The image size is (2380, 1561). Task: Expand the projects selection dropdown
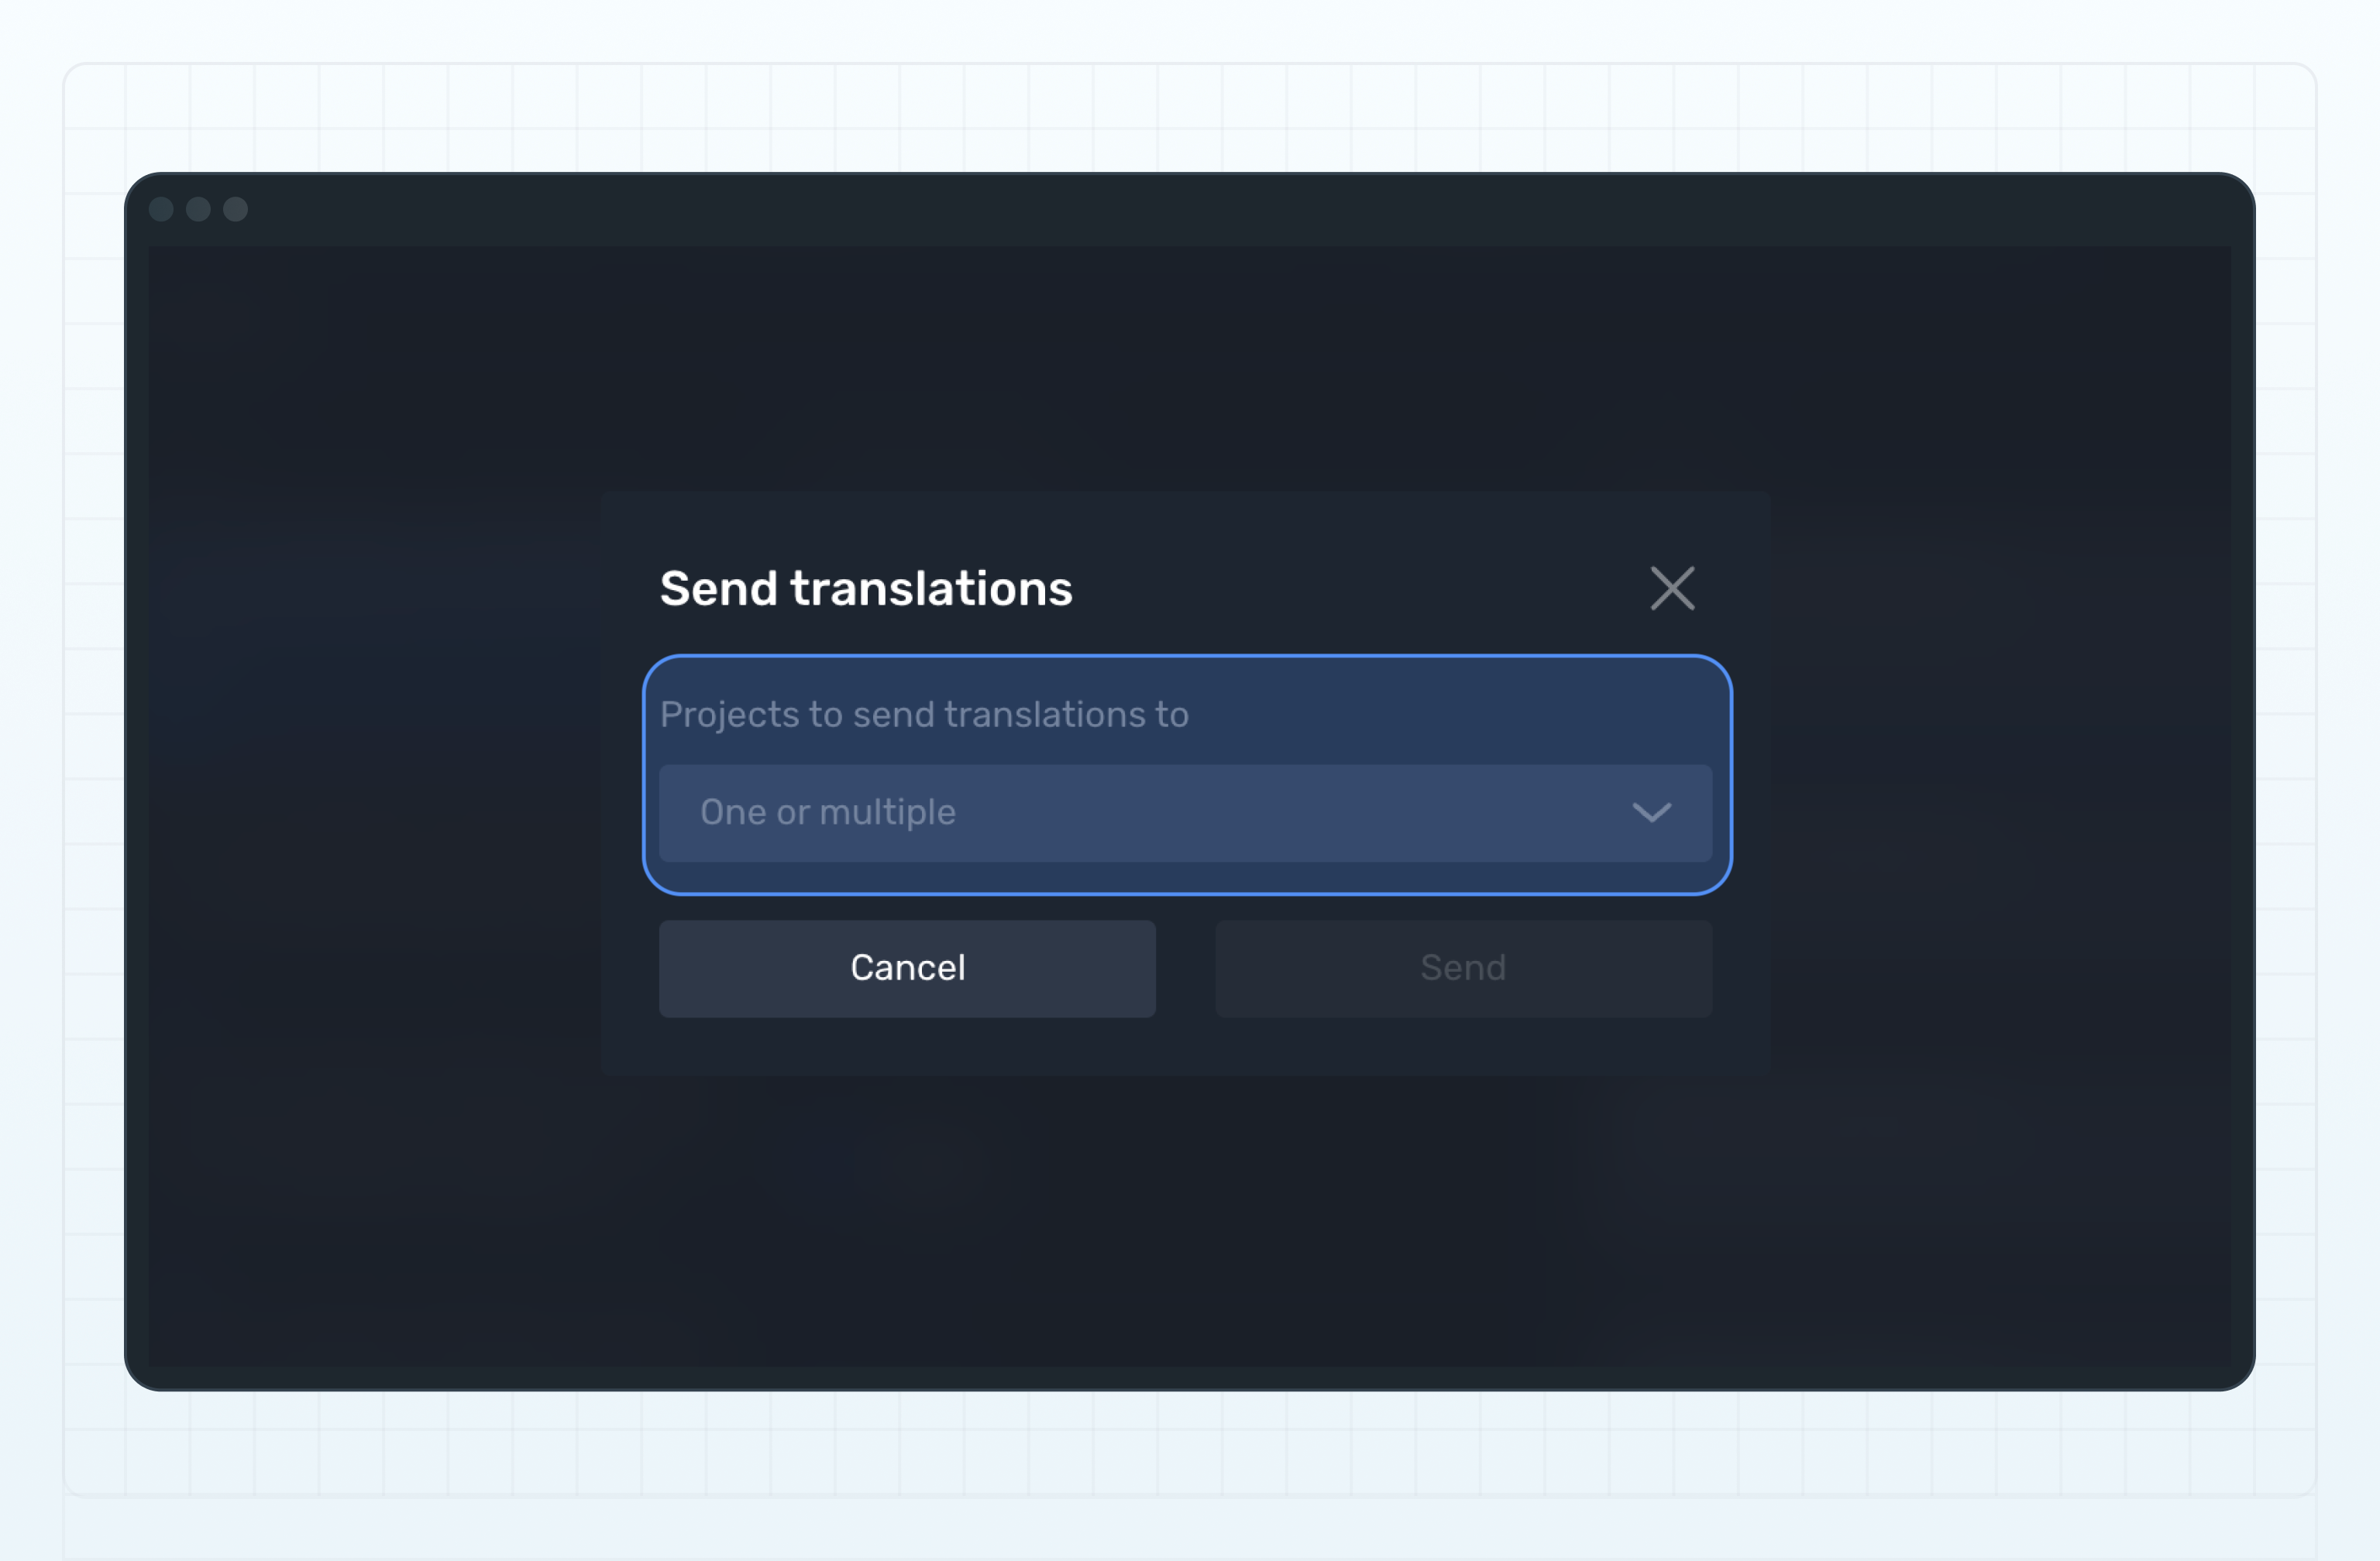(x=1186, y=812)
